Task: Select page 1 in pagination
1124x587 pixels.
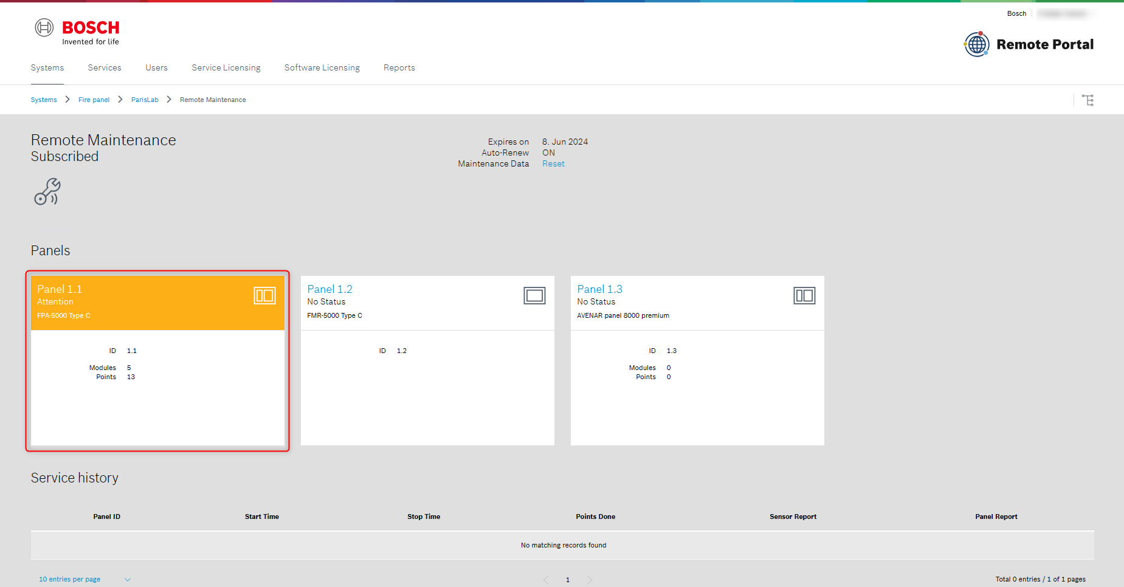Action: [x=568, y=580]
